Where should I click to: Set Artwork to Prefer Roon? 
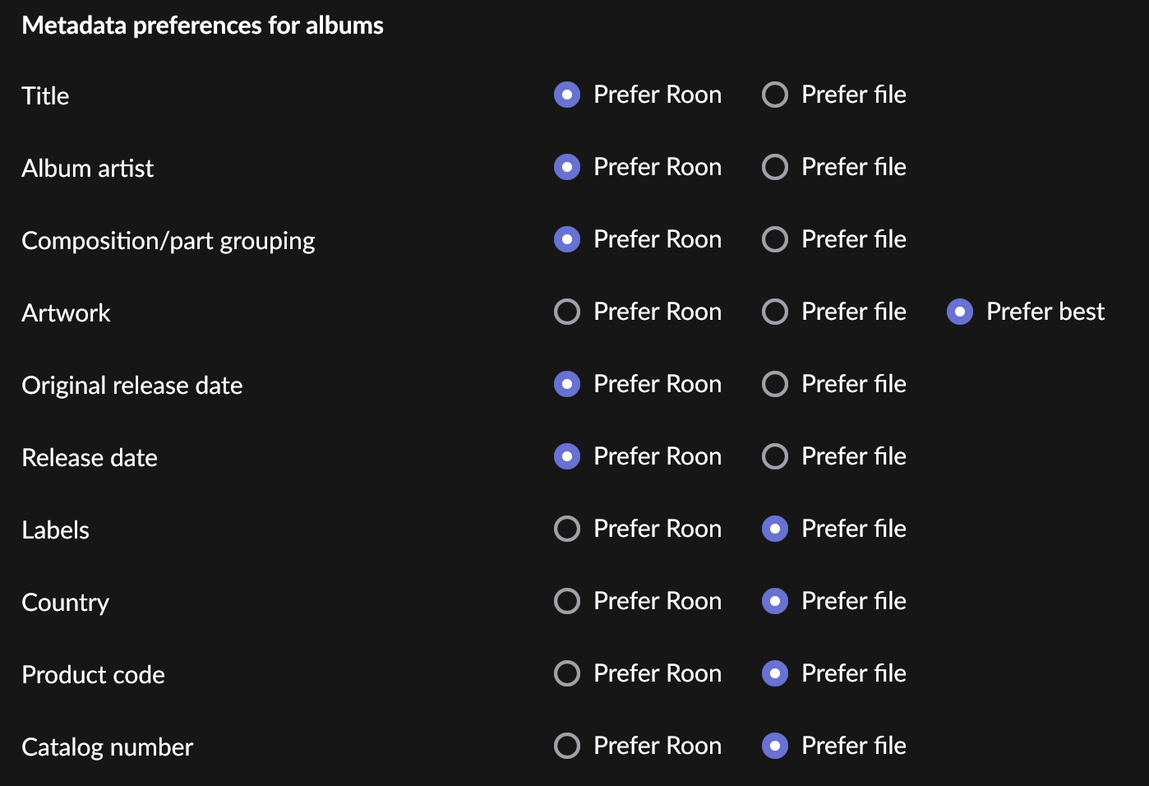567,312
